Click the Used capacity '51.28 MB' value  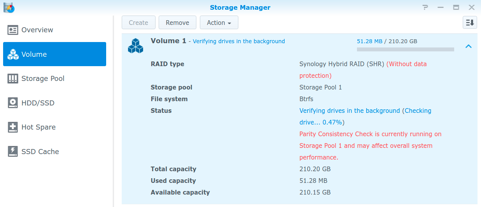[x=313, y=181]
